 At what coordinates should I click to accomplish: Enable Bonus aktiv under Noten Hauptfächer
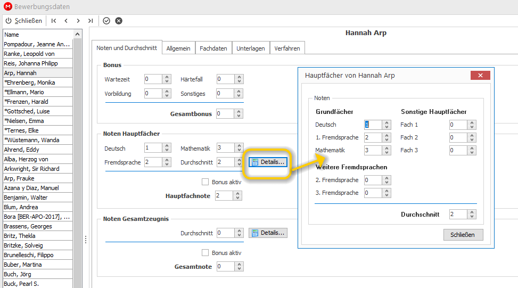(x=205, y=182)
